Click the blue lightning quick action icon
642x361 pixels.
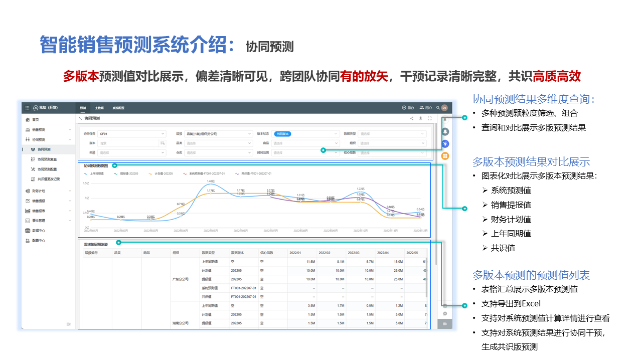(x=445, y=144)
